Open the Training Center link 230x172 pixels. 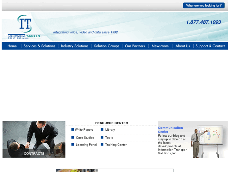116,145
